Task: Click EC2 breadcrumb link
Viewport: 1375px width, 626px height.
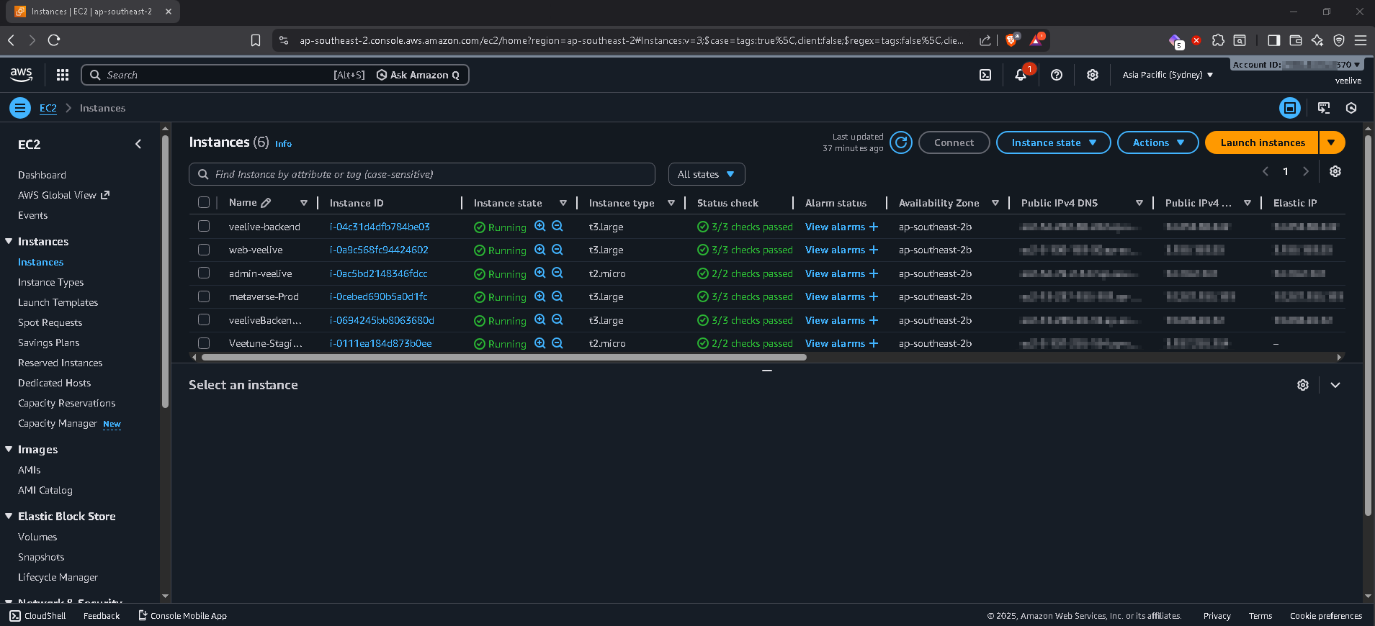Action: (48, 108)
